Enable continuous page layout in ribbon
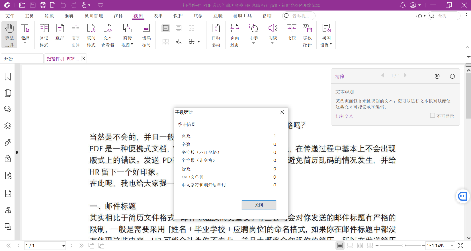 tap(178, 28)
